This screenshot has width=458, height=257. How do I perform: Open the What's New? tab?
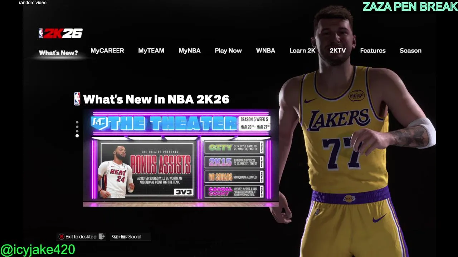(x=58, y=53)
